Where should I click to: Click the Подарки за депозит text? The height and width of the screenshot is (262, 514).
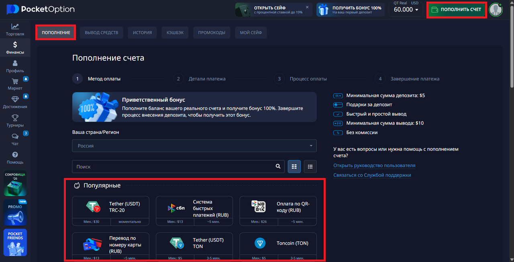point(369,104)
